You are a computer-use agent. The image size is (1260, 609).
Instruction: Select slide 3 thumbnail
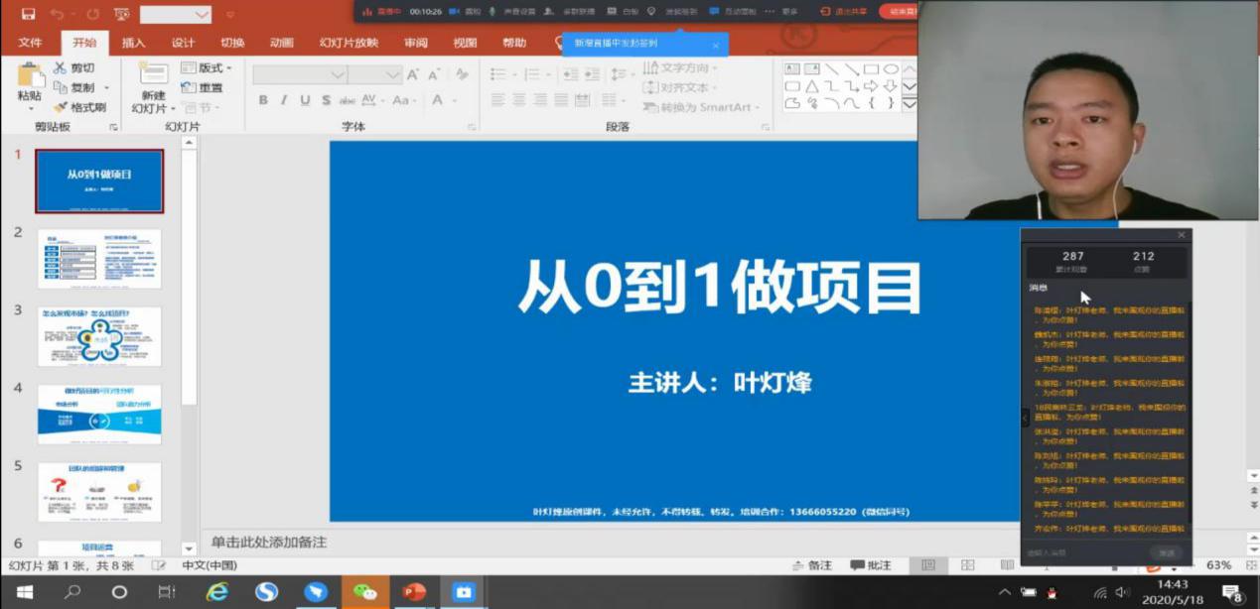click(99, 336)
